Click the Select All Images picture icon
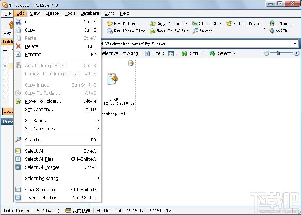The height and width of the screenshot is (215, 302). tap(18, 167)
